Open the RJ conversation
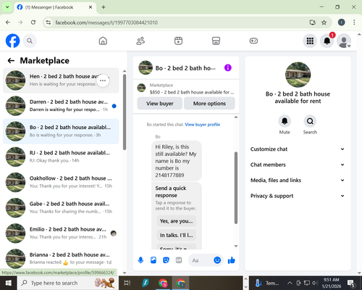Screen dimensions: 362x290 (x=61, y=157)
